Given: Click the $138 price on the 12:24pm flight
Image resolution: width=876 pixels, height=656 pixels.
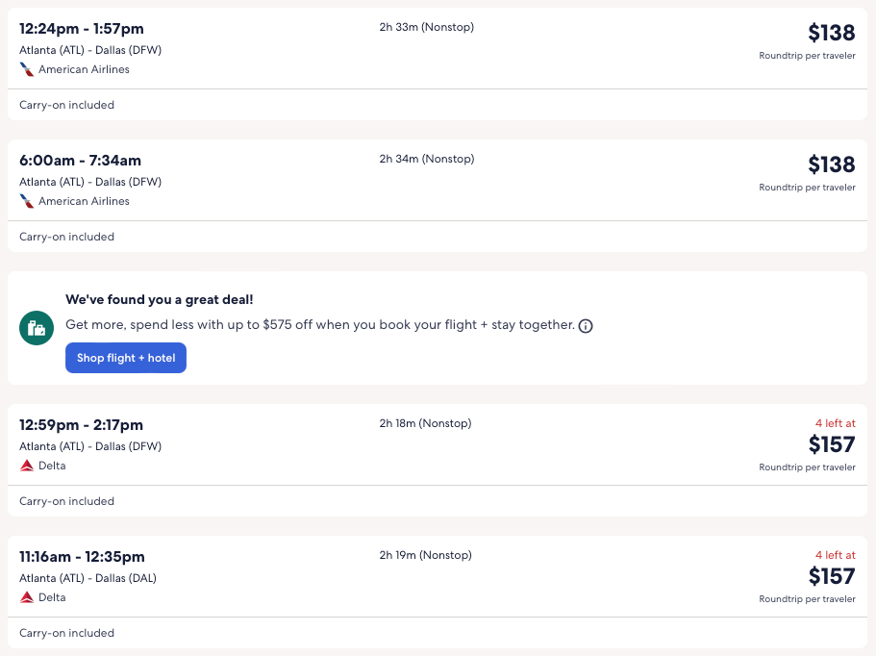Looking at the screenshot, I should [831, 33].
